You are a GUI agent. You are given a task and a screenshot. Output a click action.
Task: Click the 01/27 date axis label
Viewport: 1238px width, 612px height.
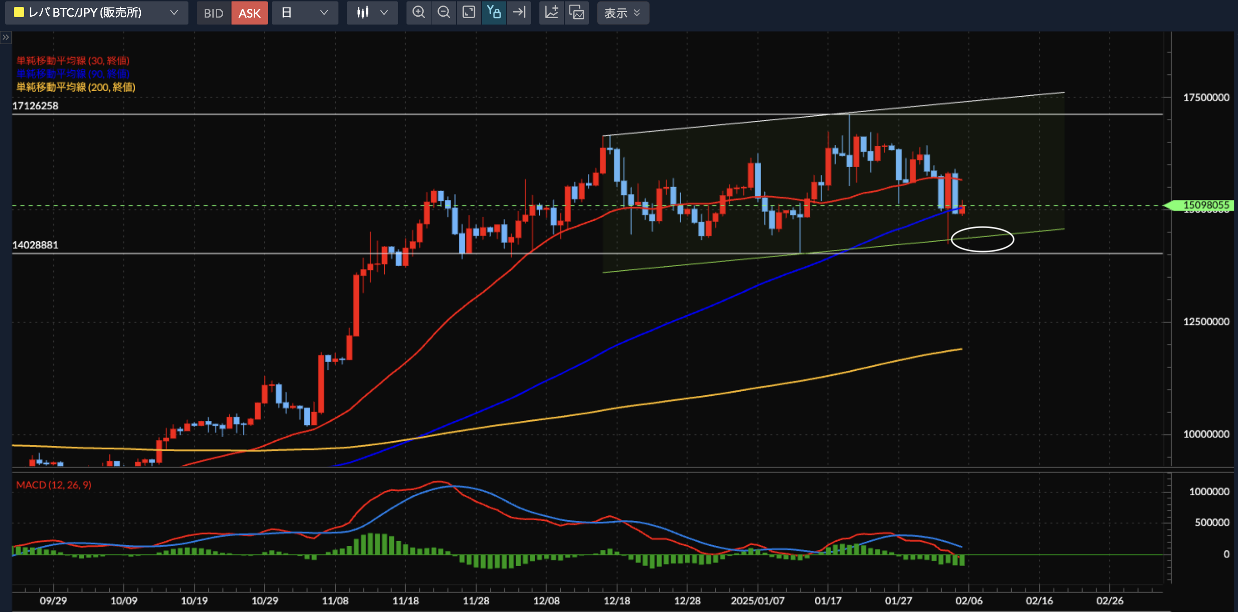click(x=898, y=600)
